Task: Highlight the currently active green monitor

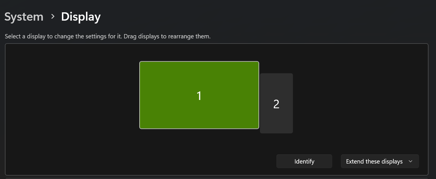Action: point(199,95)
